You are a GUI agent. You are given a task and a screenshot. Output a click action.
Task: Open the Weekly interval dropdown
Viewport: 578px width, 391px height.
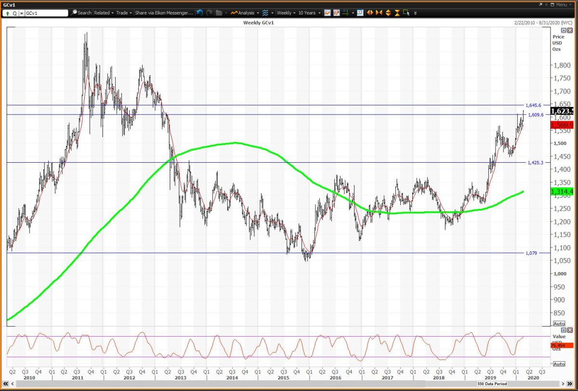click(286, 13)
